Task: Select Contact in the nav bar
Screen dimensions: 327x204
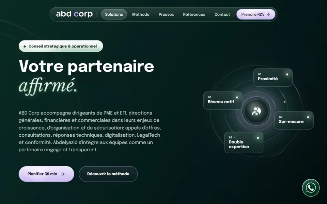Action: tap(222, 14)
